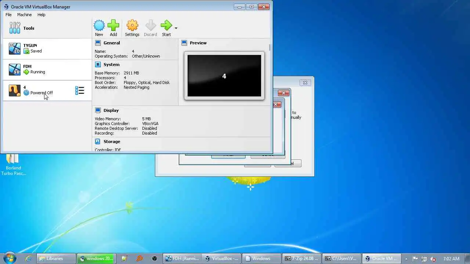The image size is (470, 264).
Task: Select the FDH running virtual machine
Action: coord(47,69)
